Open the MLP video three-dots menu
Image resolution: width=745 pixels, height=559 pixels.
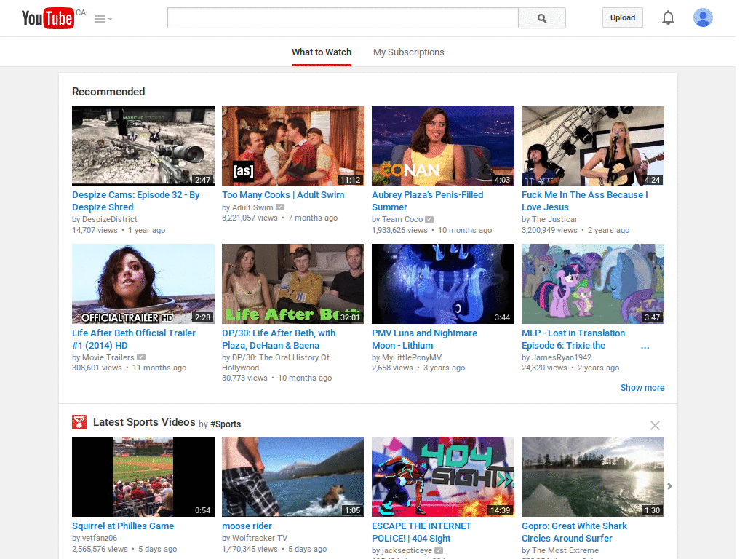coord(645,347)
